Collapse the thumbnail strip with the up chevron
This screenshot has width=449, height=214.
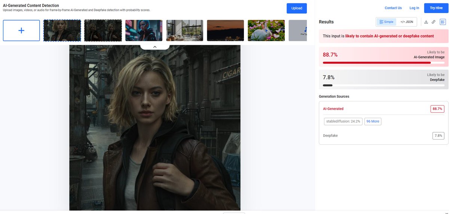pyautogui.click(x=155, y=47)
